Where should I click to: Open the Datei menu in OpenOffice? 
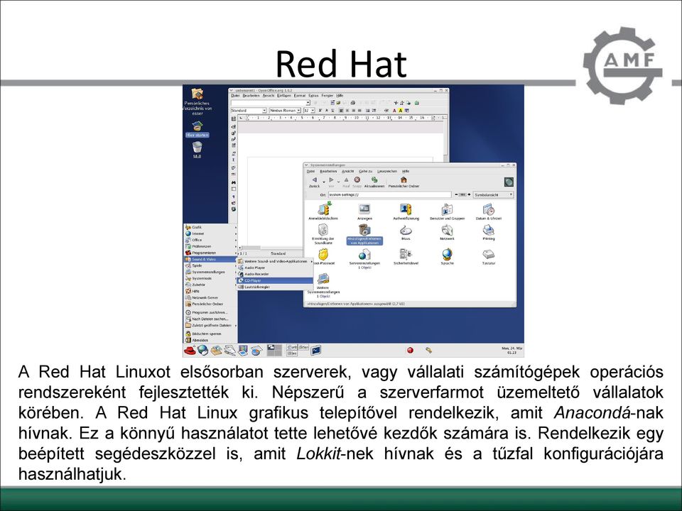pos(235,96)
